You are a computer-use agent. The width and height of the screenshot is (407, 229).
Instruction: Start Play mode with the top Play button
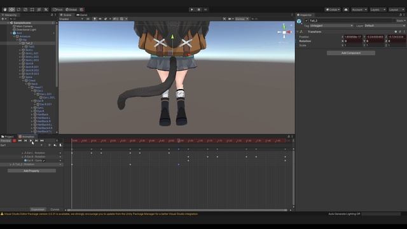(x=192, y=10)
